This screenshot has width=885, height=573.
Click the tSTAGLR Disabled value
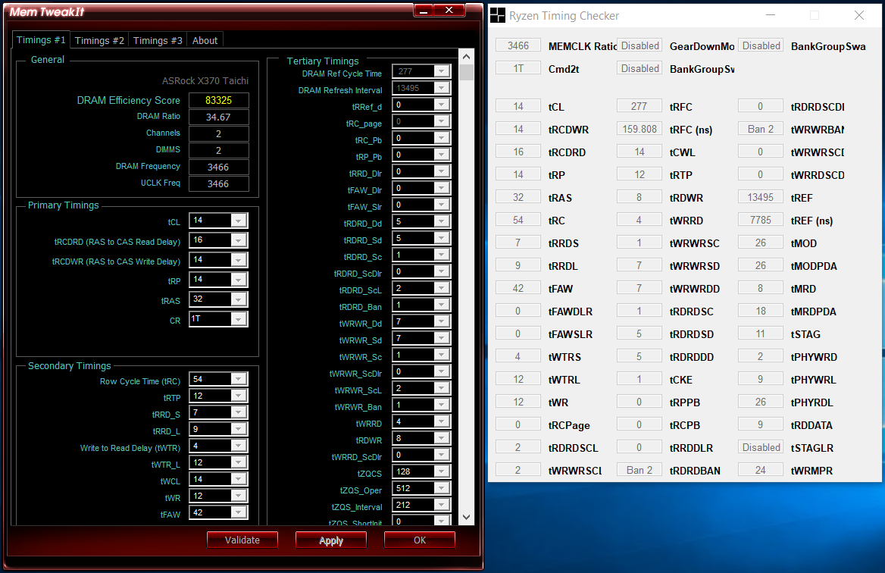[x=761, y=447]
